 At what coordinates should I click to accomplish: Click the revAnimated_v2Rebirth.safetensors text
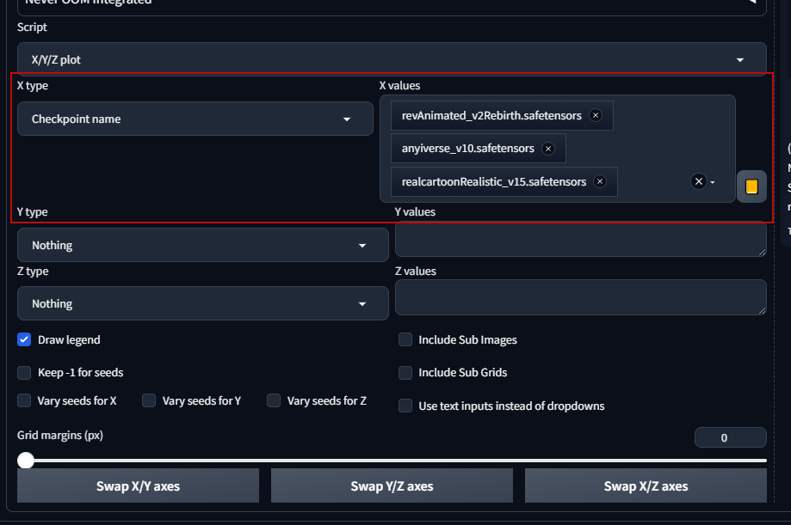coord(491,116)
